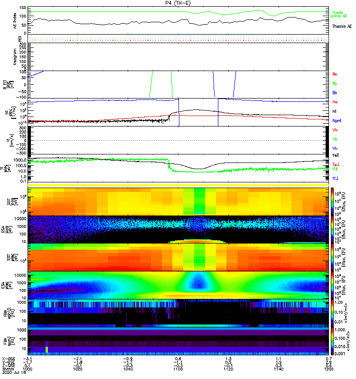Click the yellow bar above SST ions panel

pos(178,185)
